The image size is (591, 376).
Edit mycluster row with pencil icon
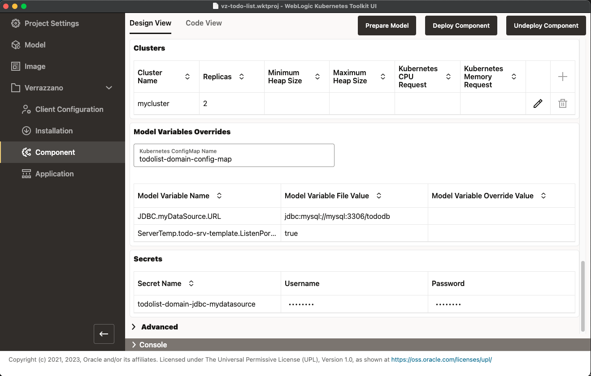tap(538, 103)
